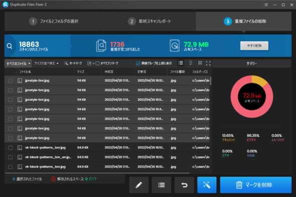Viewport: 296px width, 197px height.
Task: Click the step 1 circle number icon
Action: [33, 22]
